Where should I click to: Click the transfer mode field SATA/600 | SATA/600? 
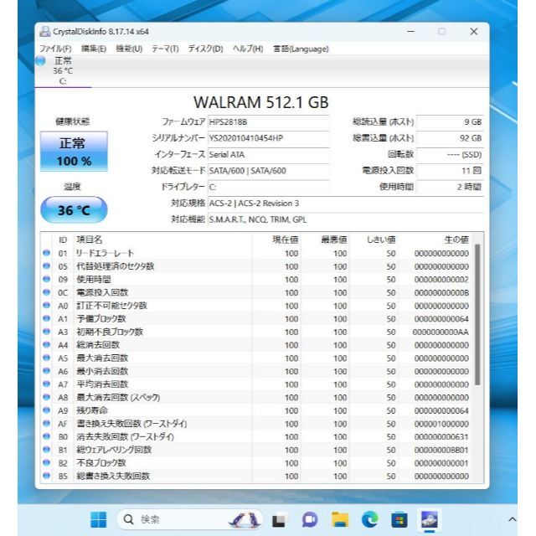268,171
